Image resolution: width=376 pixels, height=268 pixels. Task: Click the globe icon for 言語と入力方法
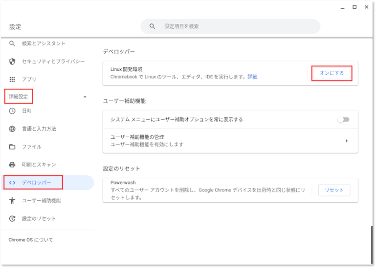(x=12, y=129)
